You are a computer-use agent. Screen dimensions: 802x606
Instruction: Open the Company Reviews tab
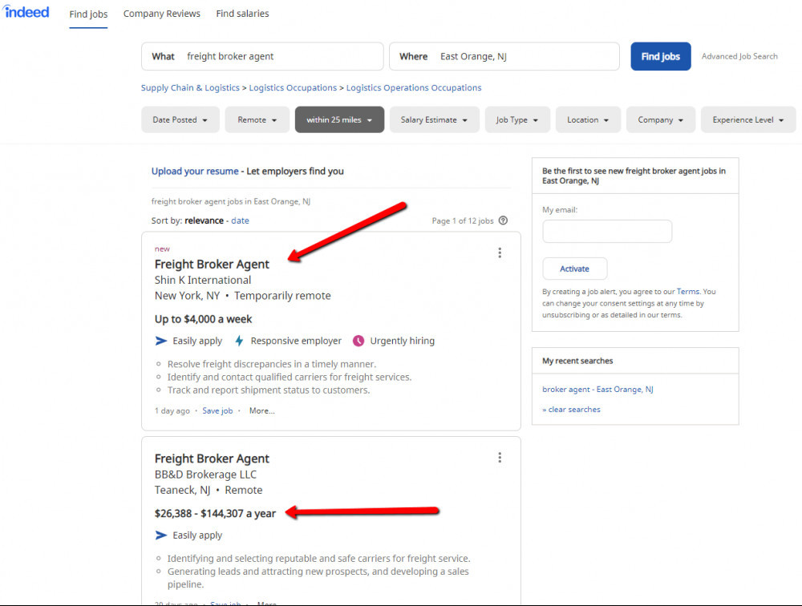tap(162, 14)
